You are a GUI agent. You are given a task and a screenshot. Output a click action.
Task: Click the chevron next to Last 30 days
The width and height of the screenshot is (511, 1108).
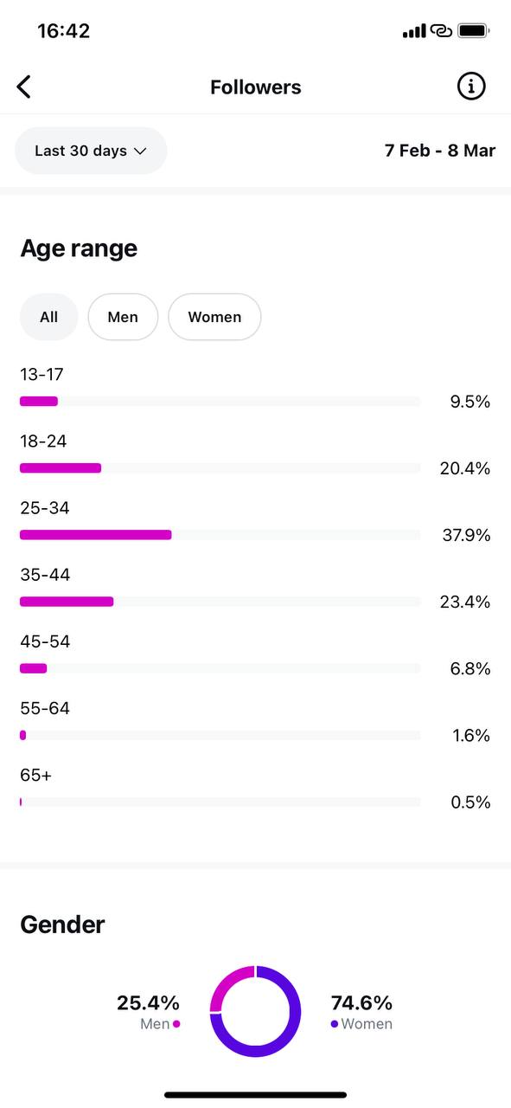point(140,151)
